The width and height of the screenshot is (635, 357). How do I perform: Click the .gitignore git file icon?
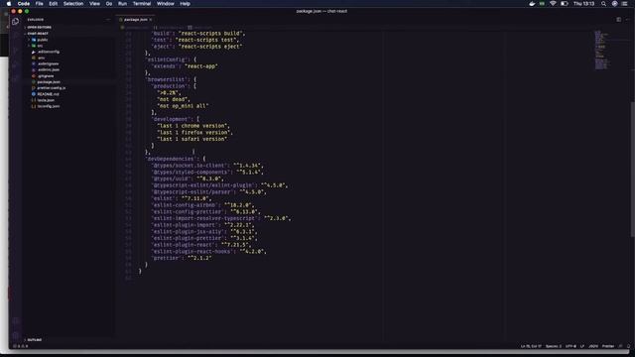click(x=34, y=75)
